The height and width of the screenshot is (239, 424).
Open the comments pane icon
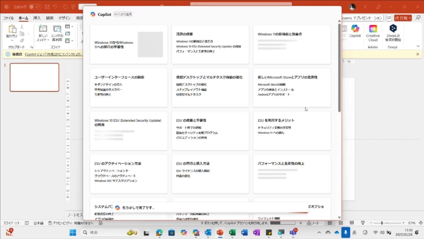pos(389,18)
